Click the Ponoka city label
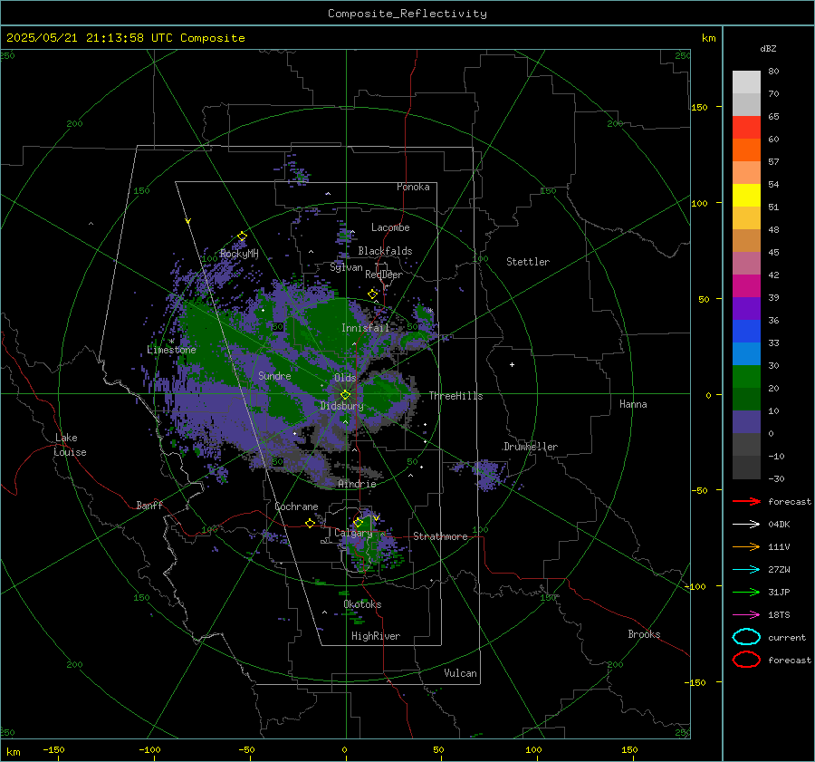815x762 pixels. pos(413,187)
